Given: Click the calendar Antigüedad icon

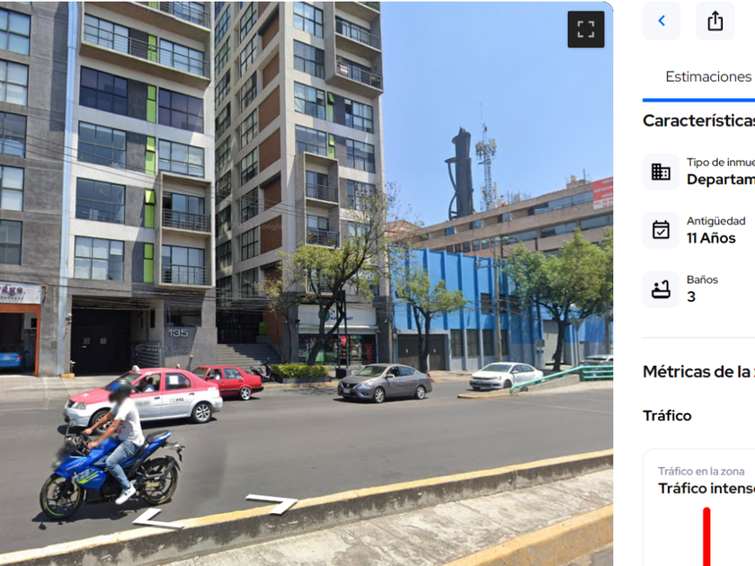Looking at the screenshot, I should [x=661, y=230].
